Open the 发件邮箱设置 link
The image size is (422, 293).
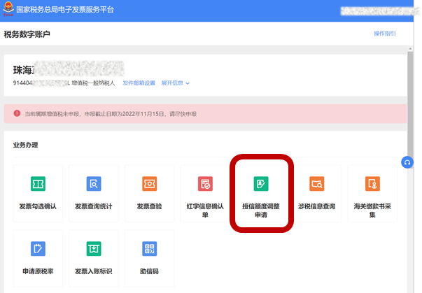pyautogui.click(x=139, y=83)
